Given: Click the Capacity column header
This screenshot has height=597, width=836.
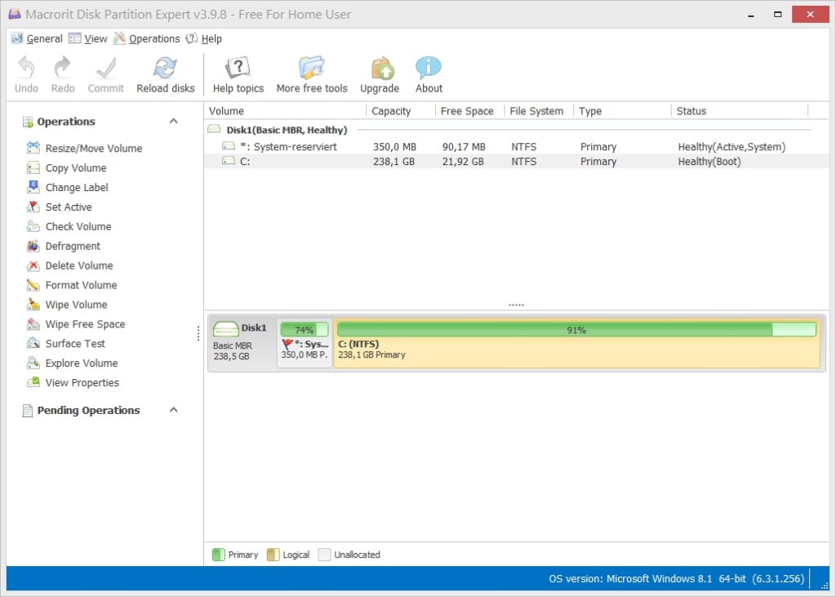Looking at the screenshot, I should tap(391, 111).
